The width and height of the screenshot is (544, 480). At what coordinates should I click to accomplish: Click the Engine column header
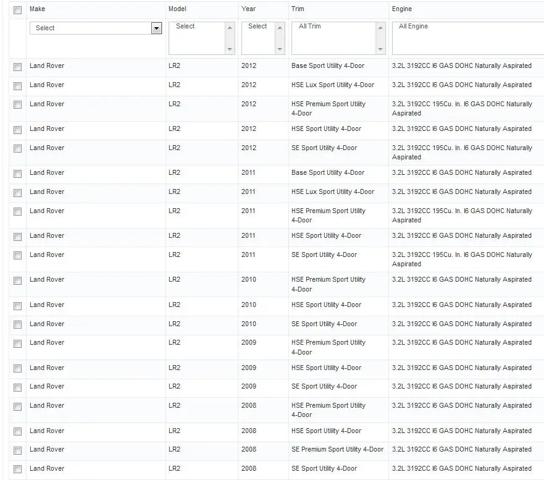coord(402,9)
